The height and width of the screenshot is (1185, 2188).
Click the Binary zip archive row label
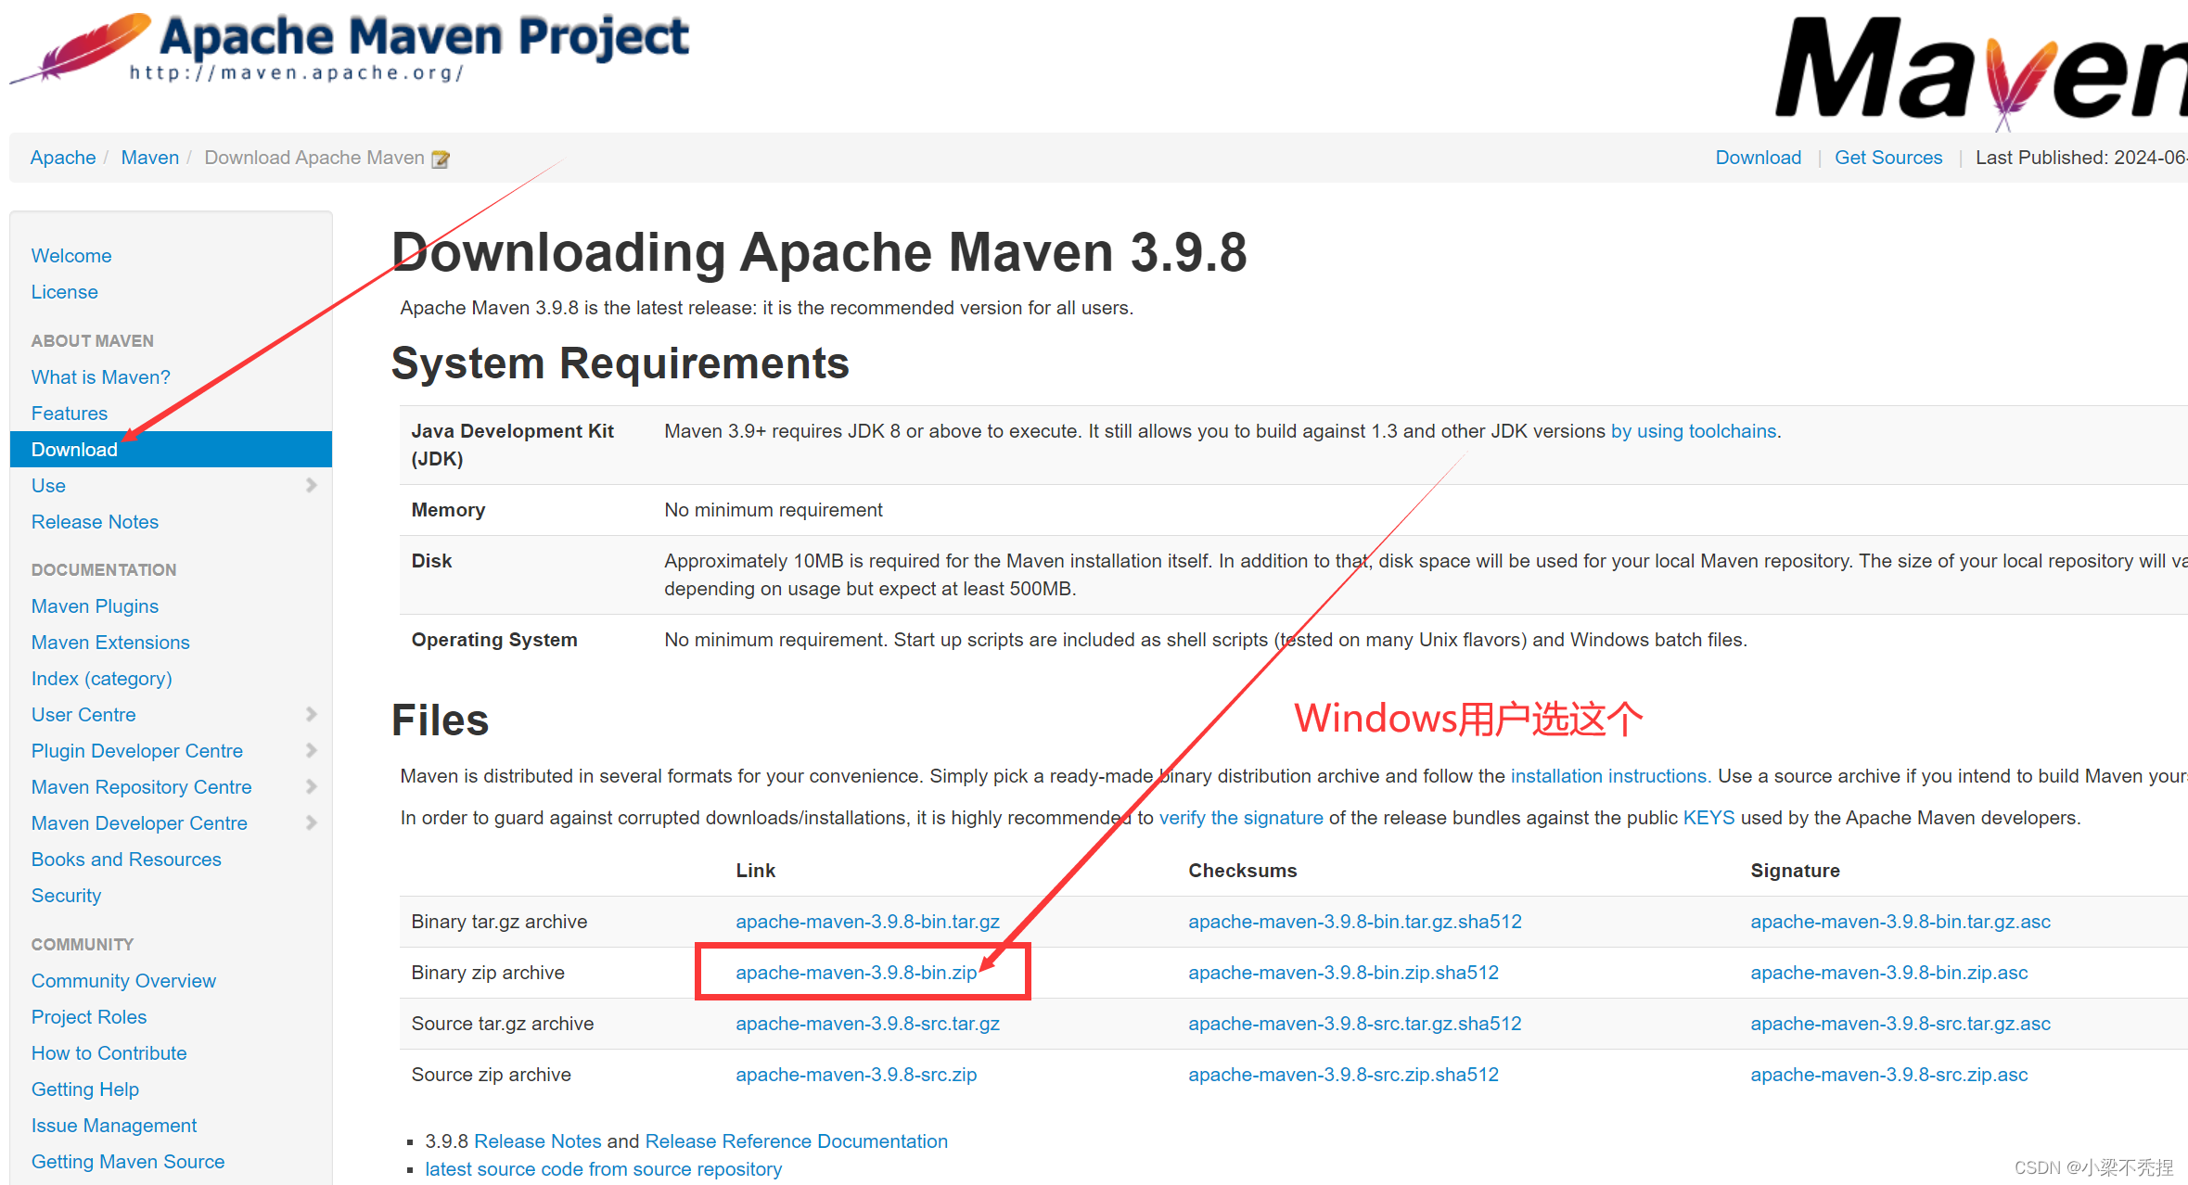(x=488, y=973)
